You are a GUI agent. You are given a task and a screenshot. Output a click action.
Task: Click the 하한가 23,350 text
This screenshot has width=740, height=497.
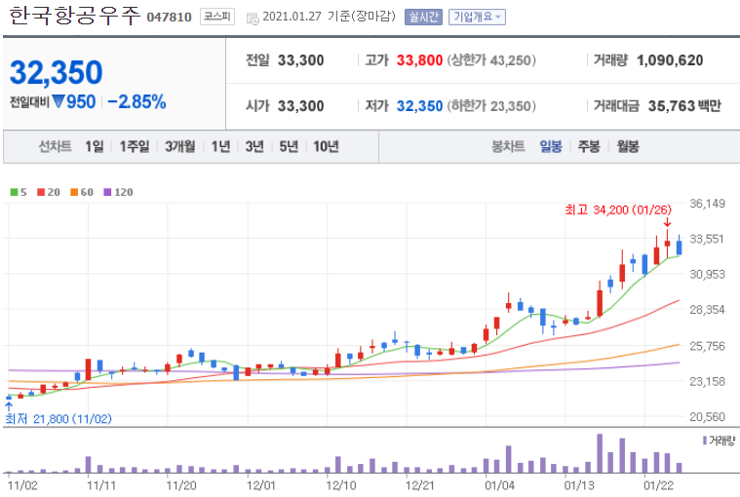point(491,106)
